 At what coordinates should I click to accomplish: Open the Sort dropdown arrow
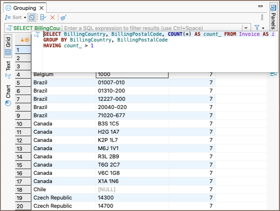[25, 18]
